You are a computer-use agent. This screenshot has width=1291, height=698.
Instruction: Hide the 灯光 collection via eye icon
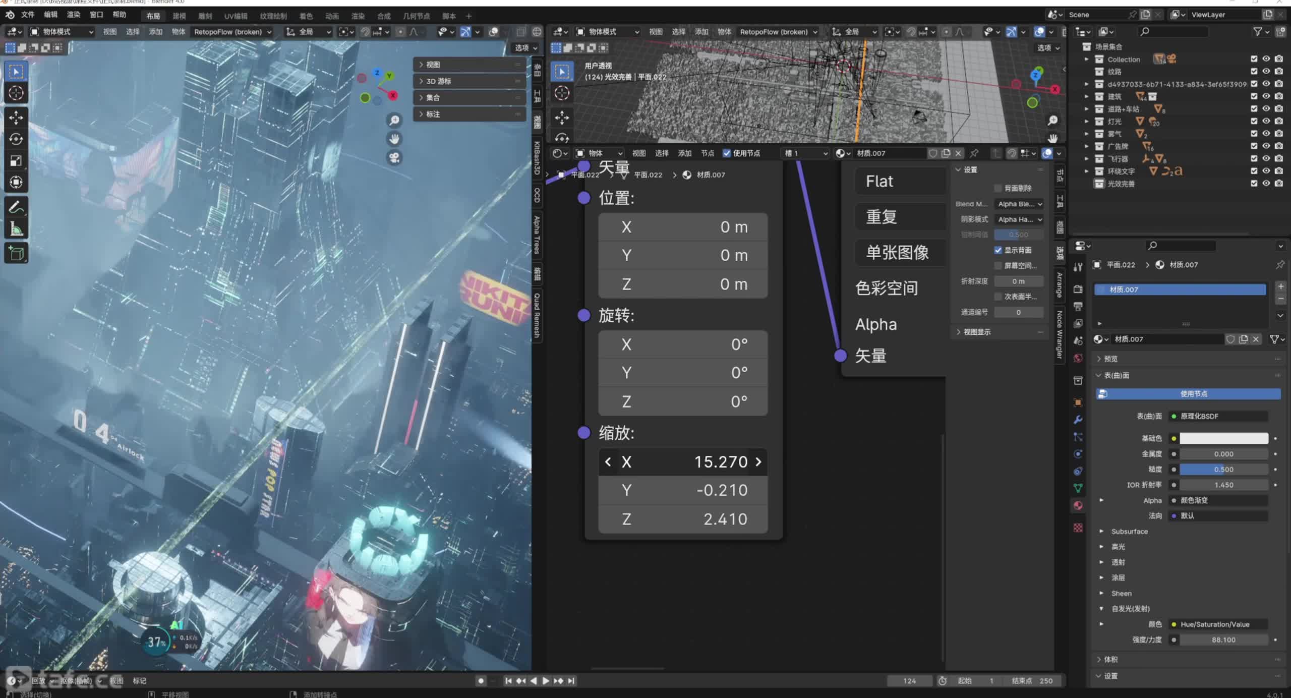1266,121
